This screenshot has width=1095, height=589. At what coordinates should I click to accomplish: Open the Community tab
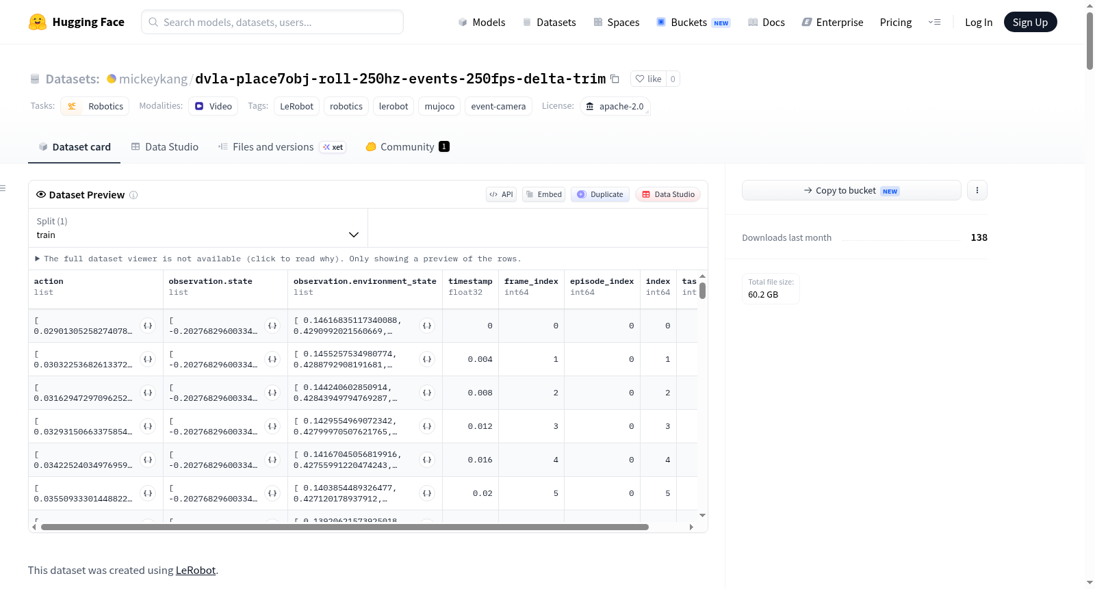407,146
